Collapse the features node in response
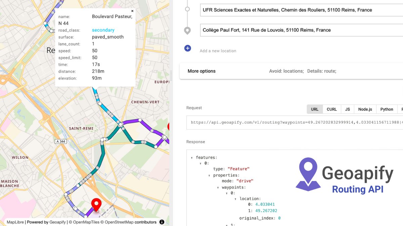This screenshot has height=226, width=403. tap(192, 158)
